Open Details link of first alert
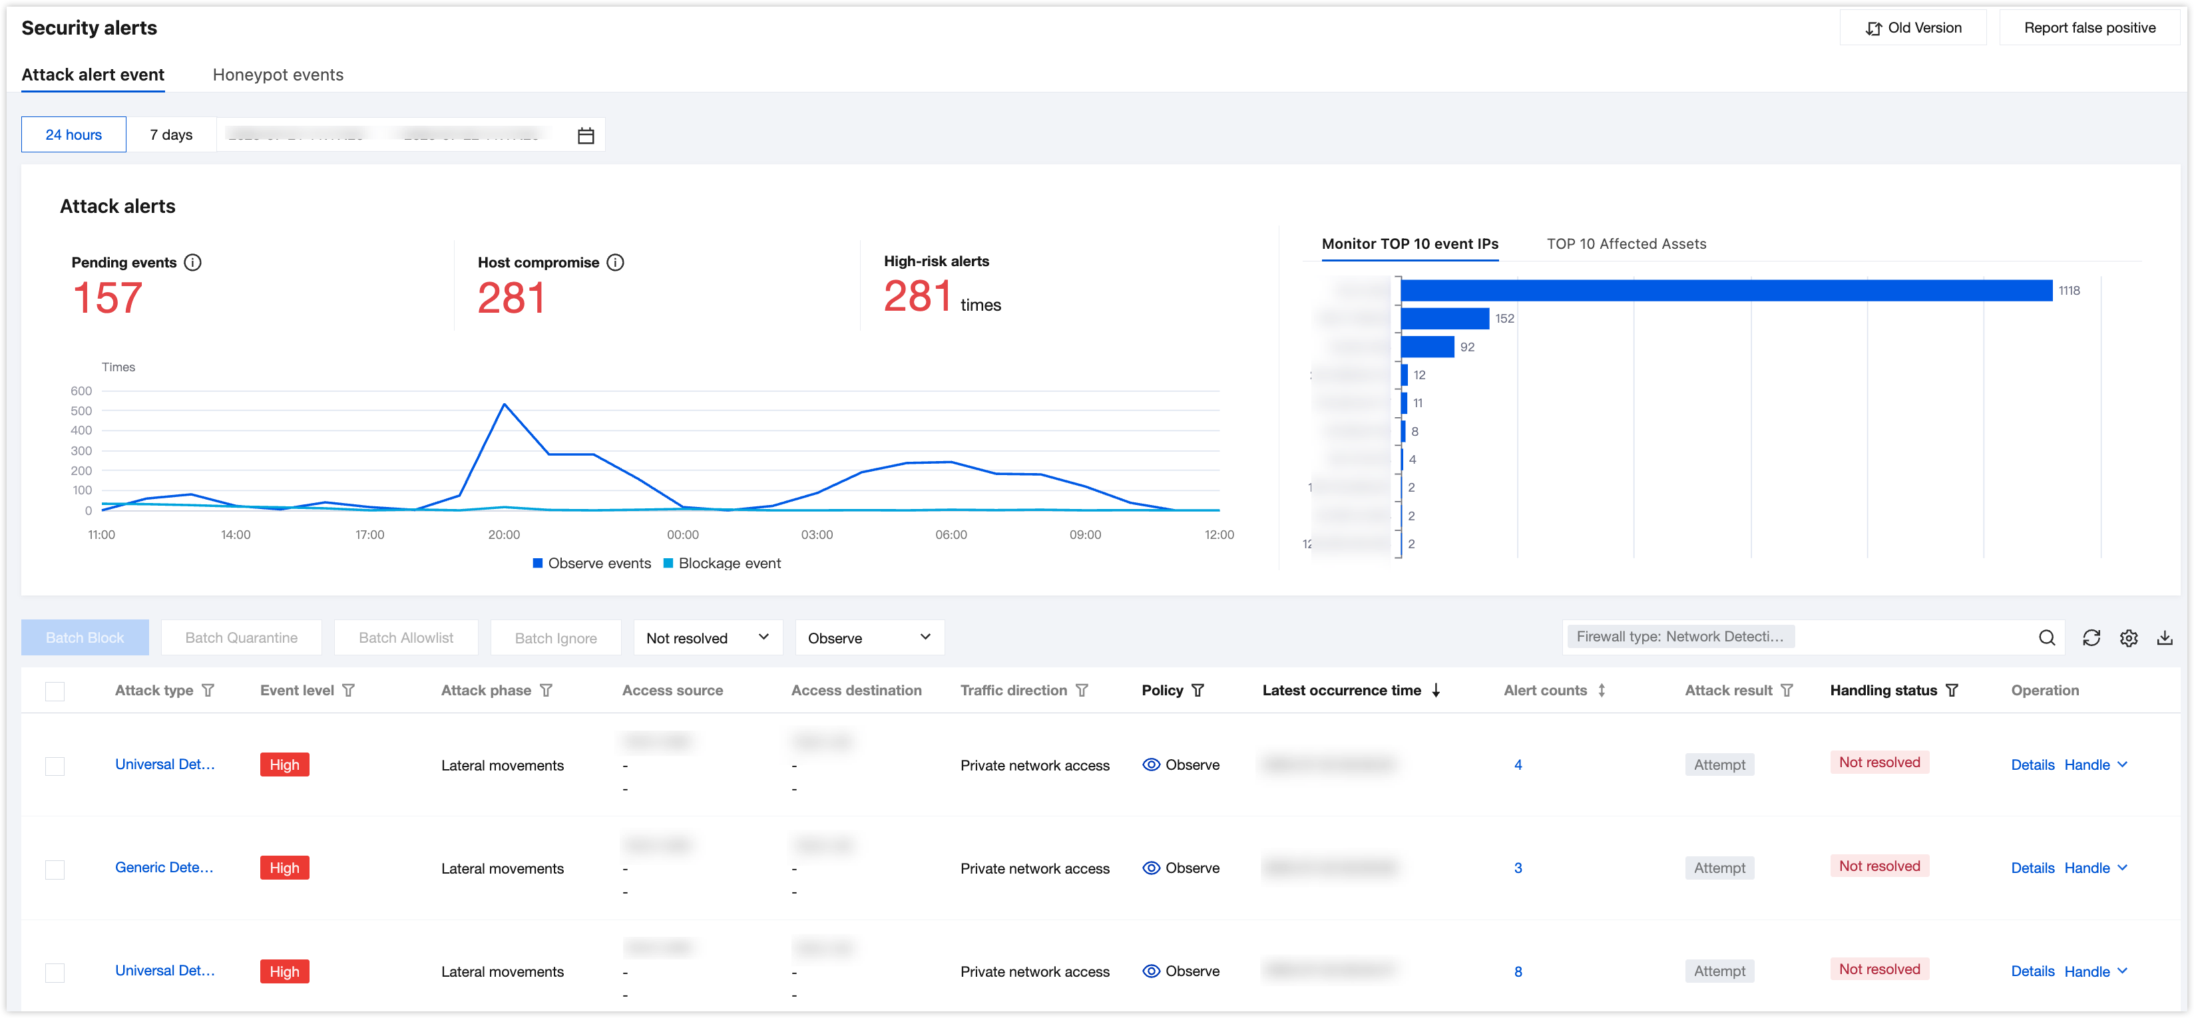The image size is (2194, 1018). [x=2032, y=764]
